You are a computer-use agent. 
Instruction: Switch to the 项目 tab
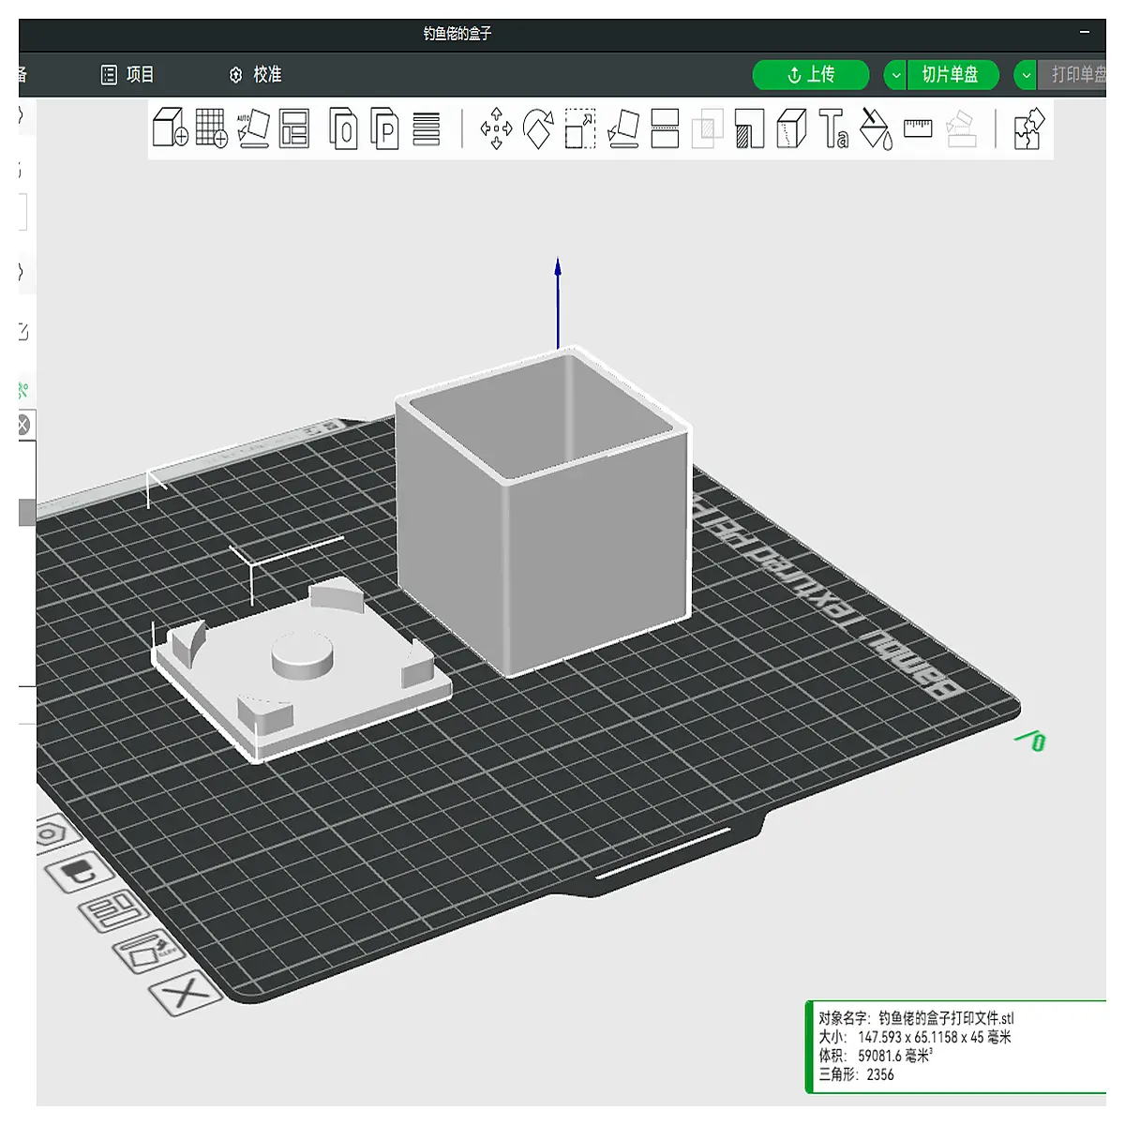pyautogui.click(x=127, y=75)
